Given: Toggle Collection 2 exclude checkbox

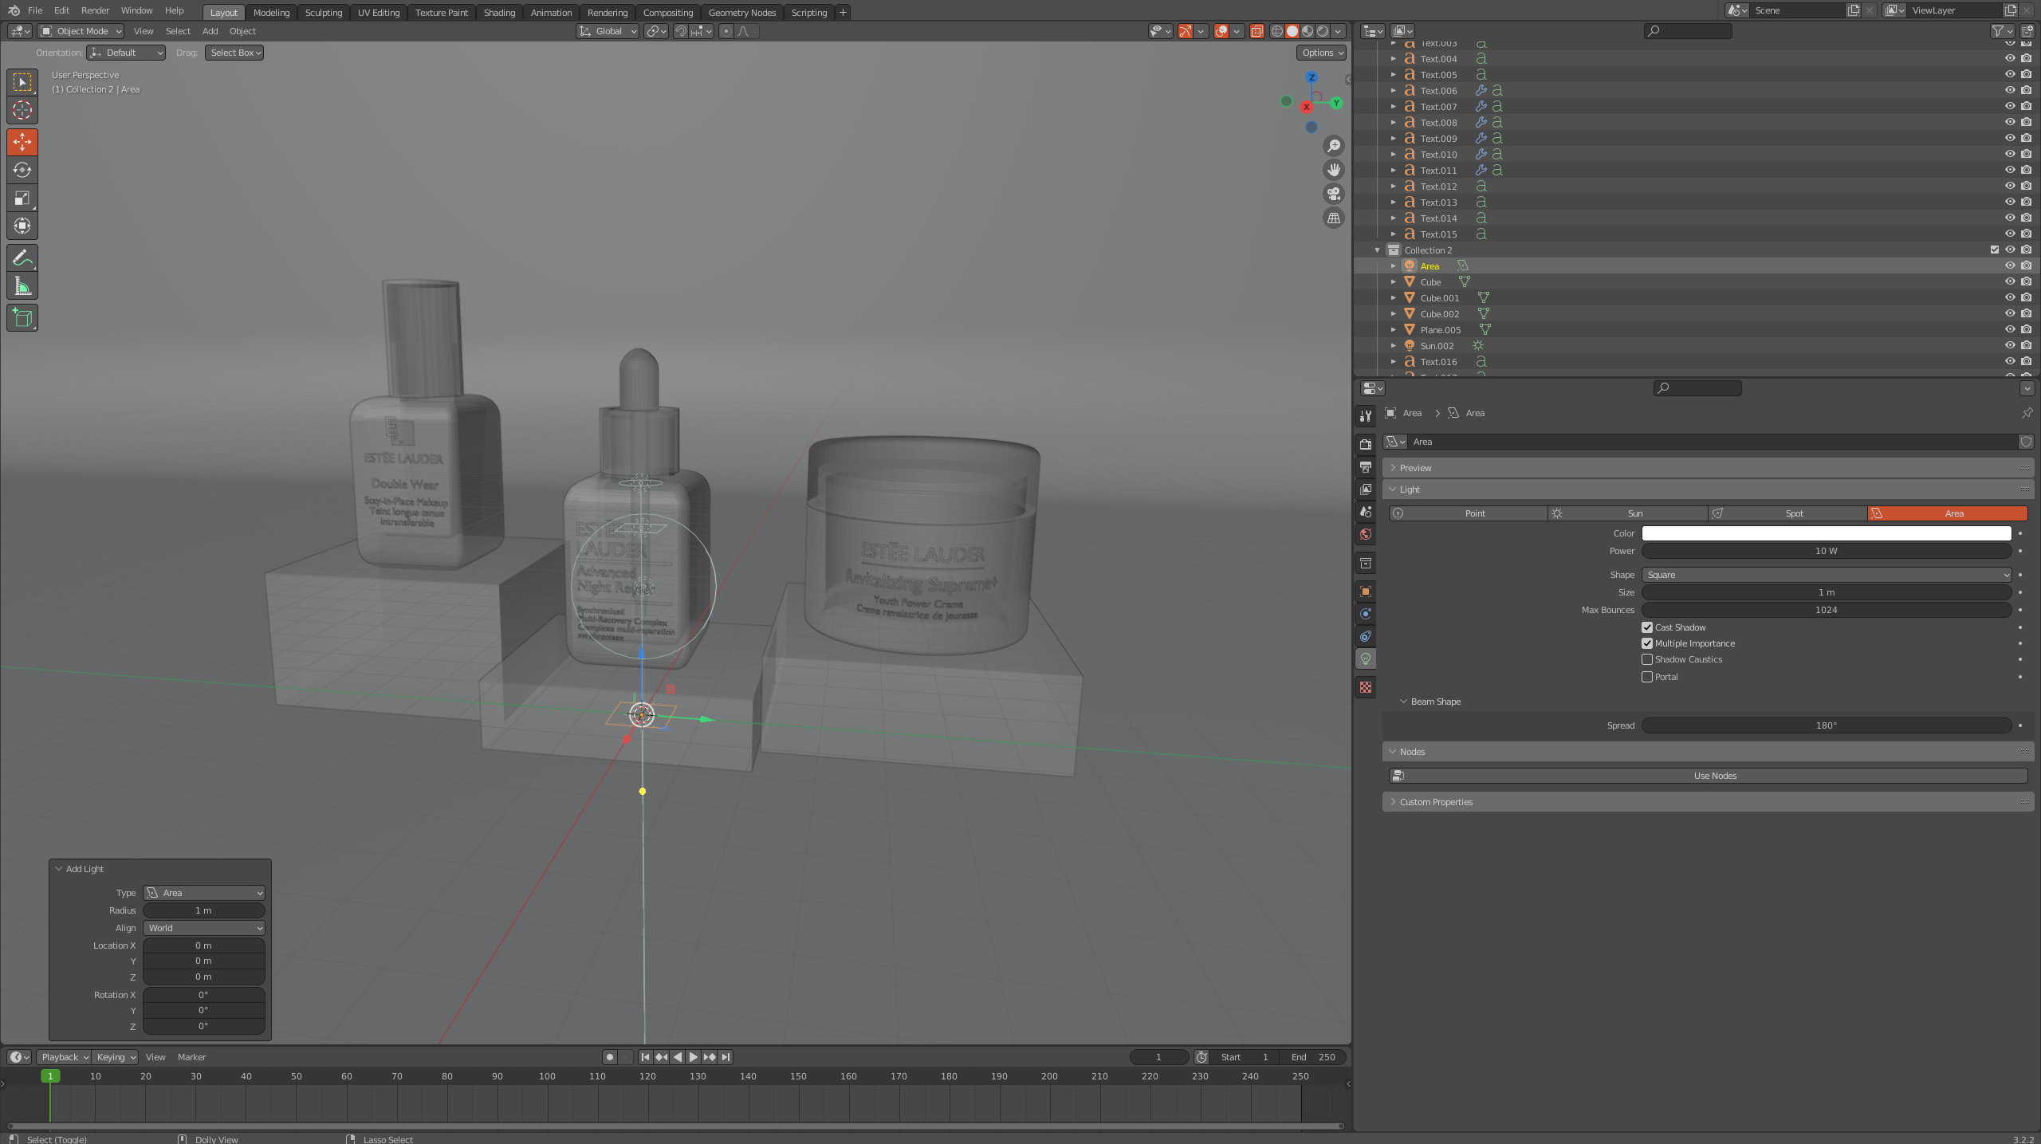Looking at the screenshot, I should pos(1995,250).
